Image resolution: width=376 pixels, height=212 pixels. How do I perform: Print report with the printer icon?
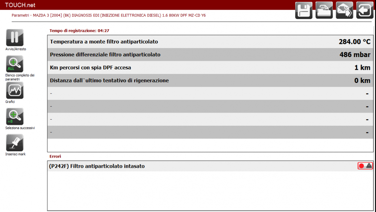point(324,10)
